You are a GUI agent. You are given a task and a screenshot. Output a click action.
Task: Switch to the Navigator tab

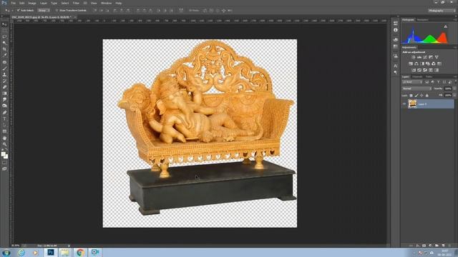422,20
